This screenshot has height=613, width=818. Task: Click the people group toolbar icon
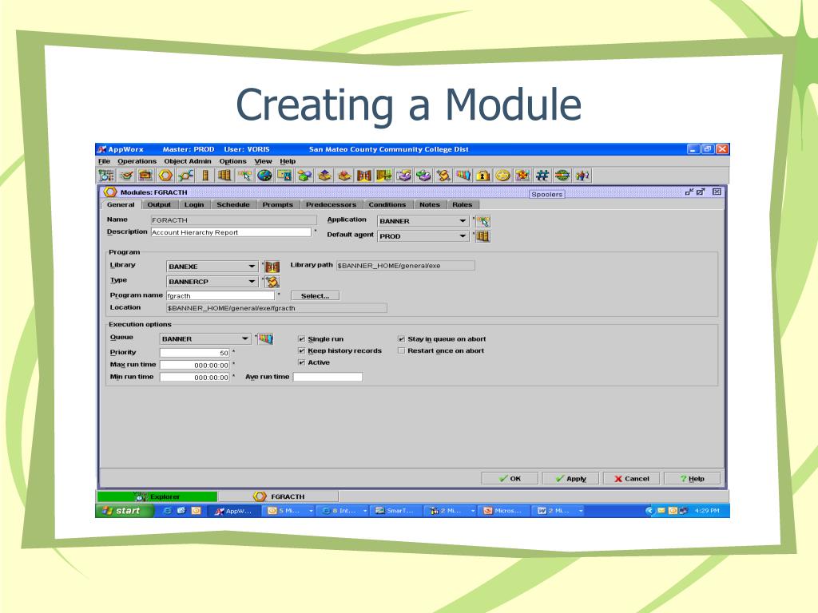pos(582,176)
